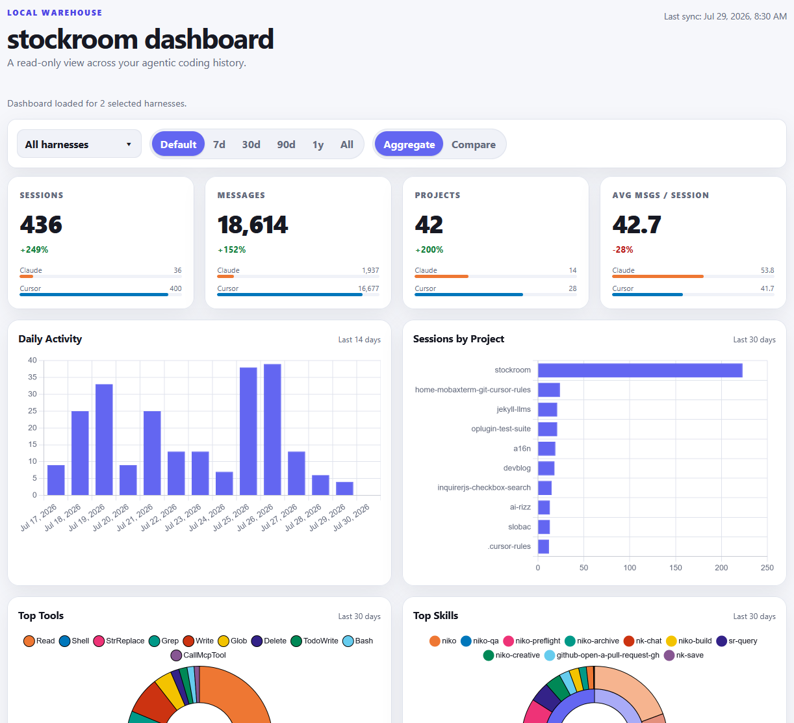The width and height of the screenshot is (794, 723).
Task: Select Aggregate view mode
Action: point(409,144)
